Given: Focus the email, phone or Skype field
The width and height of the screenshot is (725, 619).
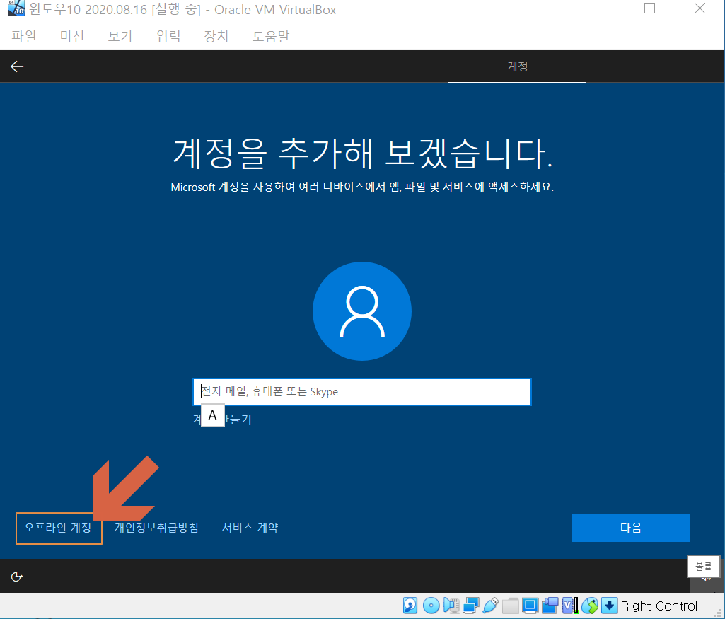Looking at the screenshot, I should [x=362, y=391].
